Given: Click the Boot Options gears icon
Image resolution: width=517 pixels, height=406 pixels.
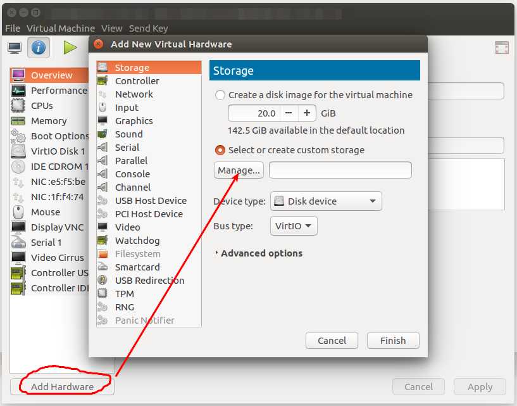Looking at the screenshot, I should (x=18, y=136).
